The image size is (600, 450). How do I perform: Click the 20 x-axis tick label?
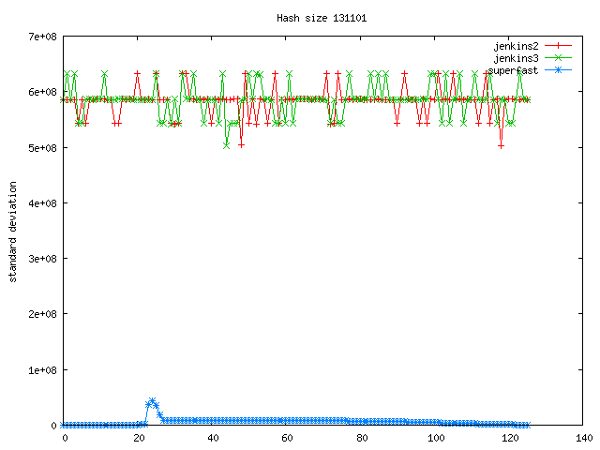click(x=139, y=438)
